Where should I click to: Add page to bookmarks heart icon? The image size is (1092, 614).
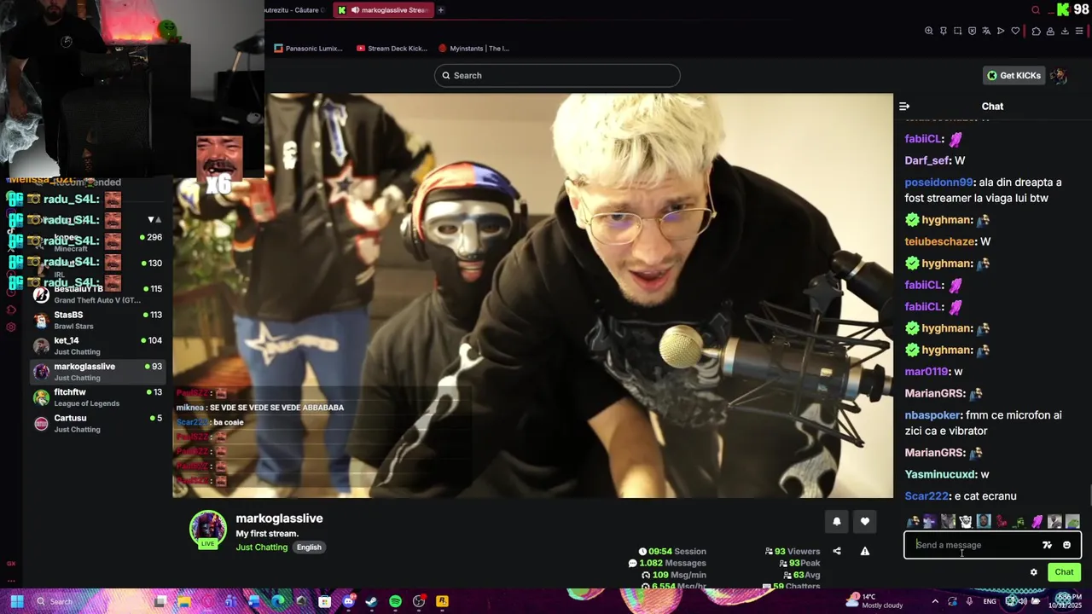pyautogui.click(x=1015, y=32)
